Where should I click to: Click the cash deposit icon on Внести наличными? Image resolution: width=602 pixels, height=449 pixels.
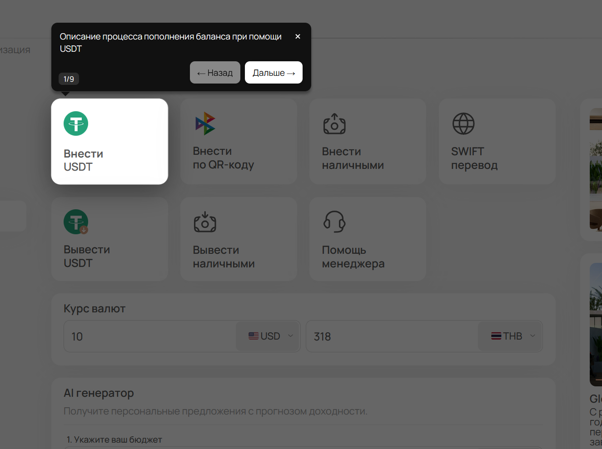[x=334, y=123]
